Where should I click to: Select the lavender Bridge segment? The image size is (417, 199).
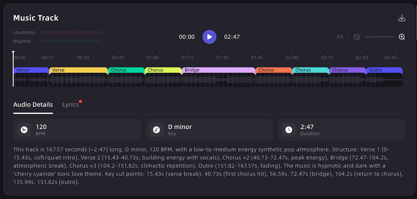219,70
